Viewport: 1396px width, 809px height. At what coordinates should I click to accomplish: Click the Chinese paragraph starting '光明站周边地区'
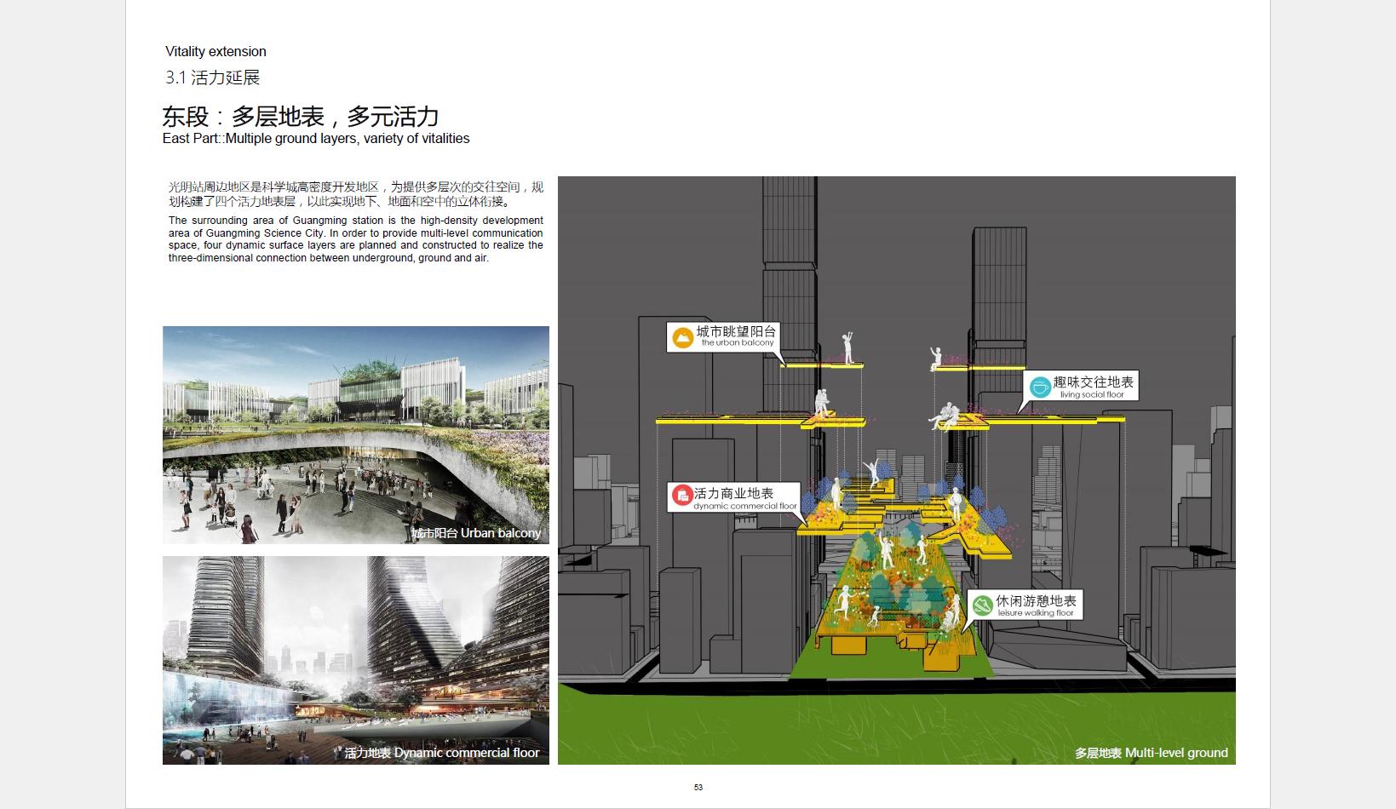[356, 194]
